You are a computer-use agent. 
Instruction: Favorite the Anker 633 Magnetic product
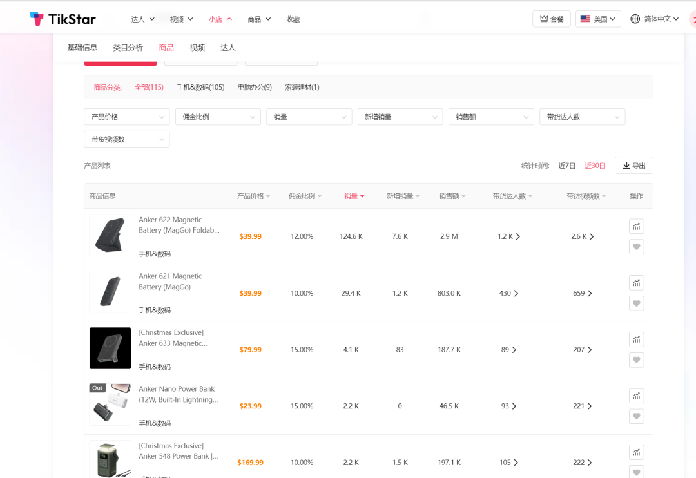click(637, 360)
